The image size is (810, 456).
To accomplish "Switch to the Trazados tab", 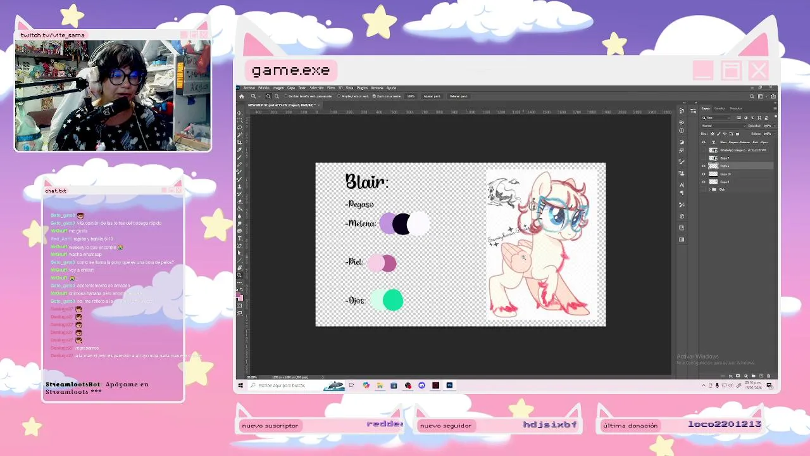I will click(736, 108).
